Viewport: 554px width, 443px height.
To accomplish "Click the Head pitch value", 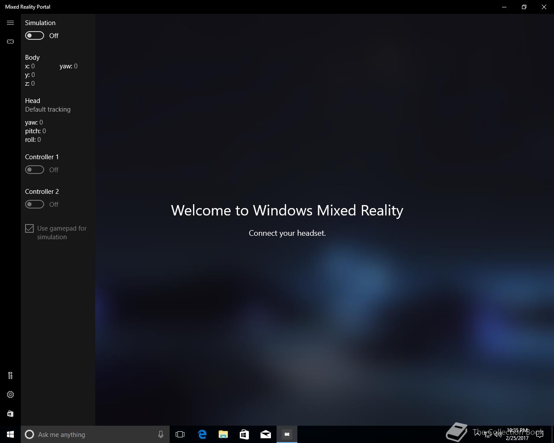I will tap(44, 131).
